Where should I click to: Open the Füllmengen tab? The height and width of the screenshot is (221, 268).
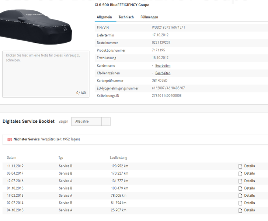(149, 17)
